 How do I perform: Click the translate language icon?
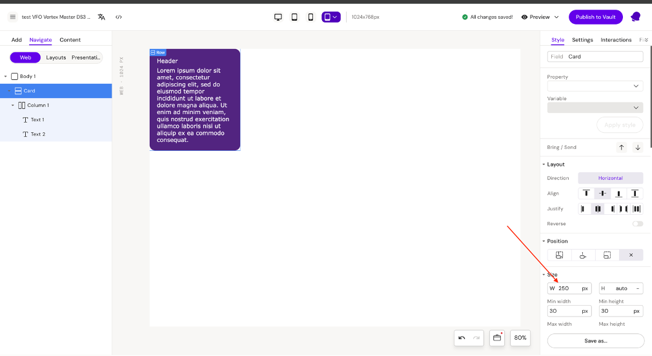coord(101,17)
